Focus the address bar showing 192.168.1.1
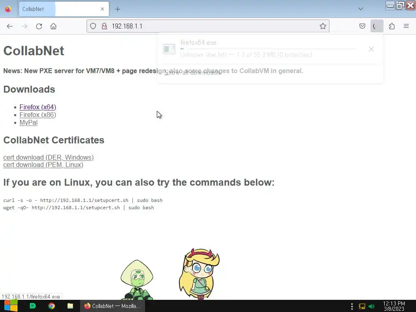Image resolution: width=416 pixels, height=312 pixels. coord(208,26)
